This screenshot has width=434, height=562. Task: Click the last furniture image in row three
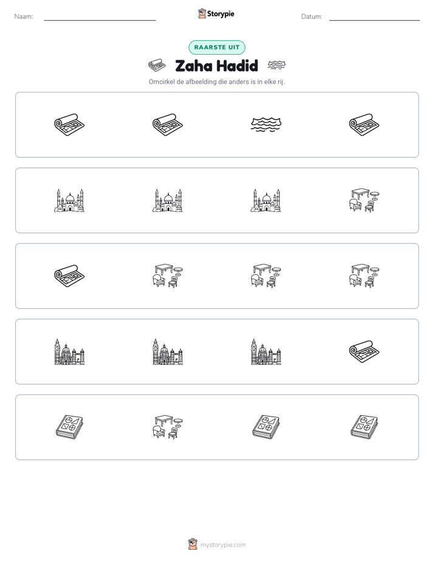tap(364, 276)
